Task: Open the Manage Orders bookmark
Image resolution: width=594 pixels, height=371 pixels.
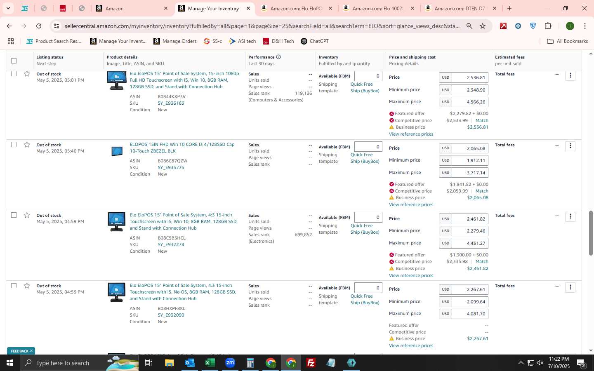Action: pos(175,41)
